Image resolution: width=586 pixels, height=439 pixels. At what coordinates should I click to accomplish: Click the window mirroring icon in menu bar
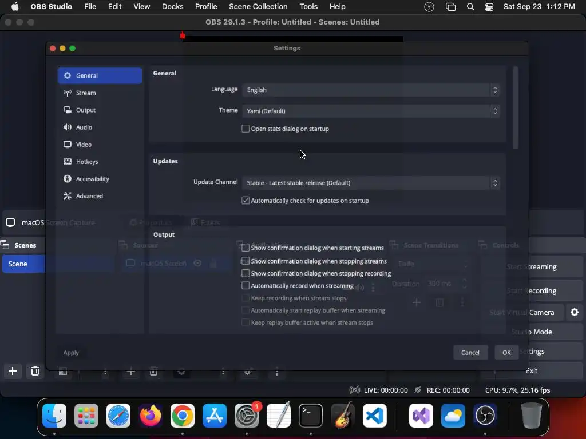pos(451,7)
